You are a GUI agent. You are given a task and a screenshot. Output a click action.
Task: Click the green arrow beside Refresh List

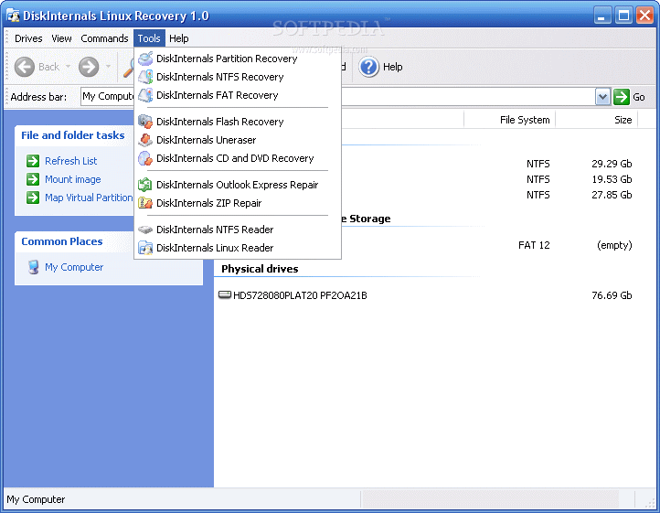(33, 161)
